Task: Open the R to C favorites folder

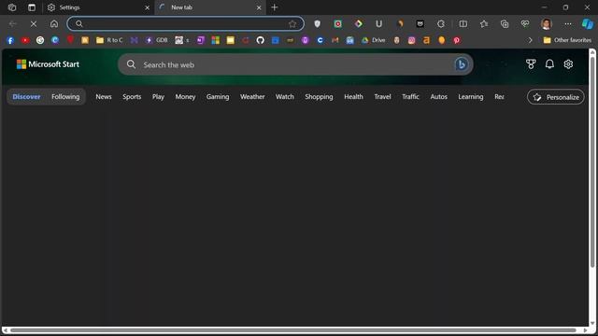Action: click(109, 40)
